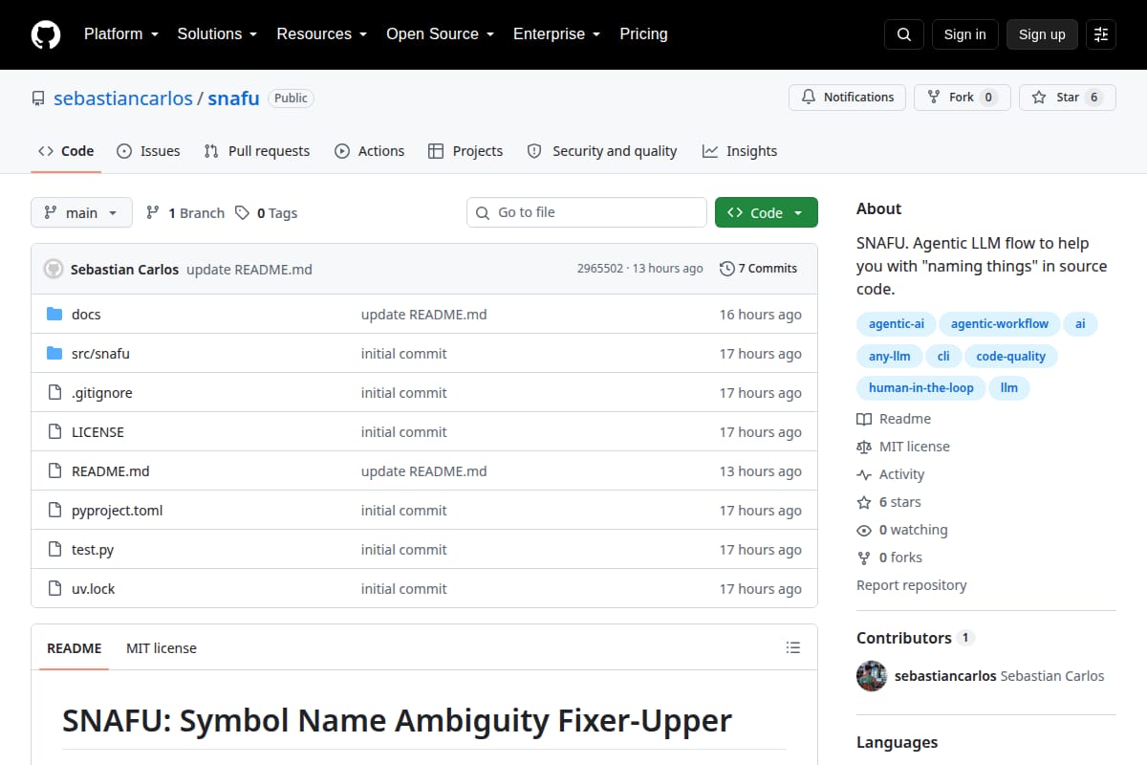Click the LICENSE file icon
Image resolution: width=1147 pixels, height=765 pixels.
pyautogui.click(x=54, y=432)
